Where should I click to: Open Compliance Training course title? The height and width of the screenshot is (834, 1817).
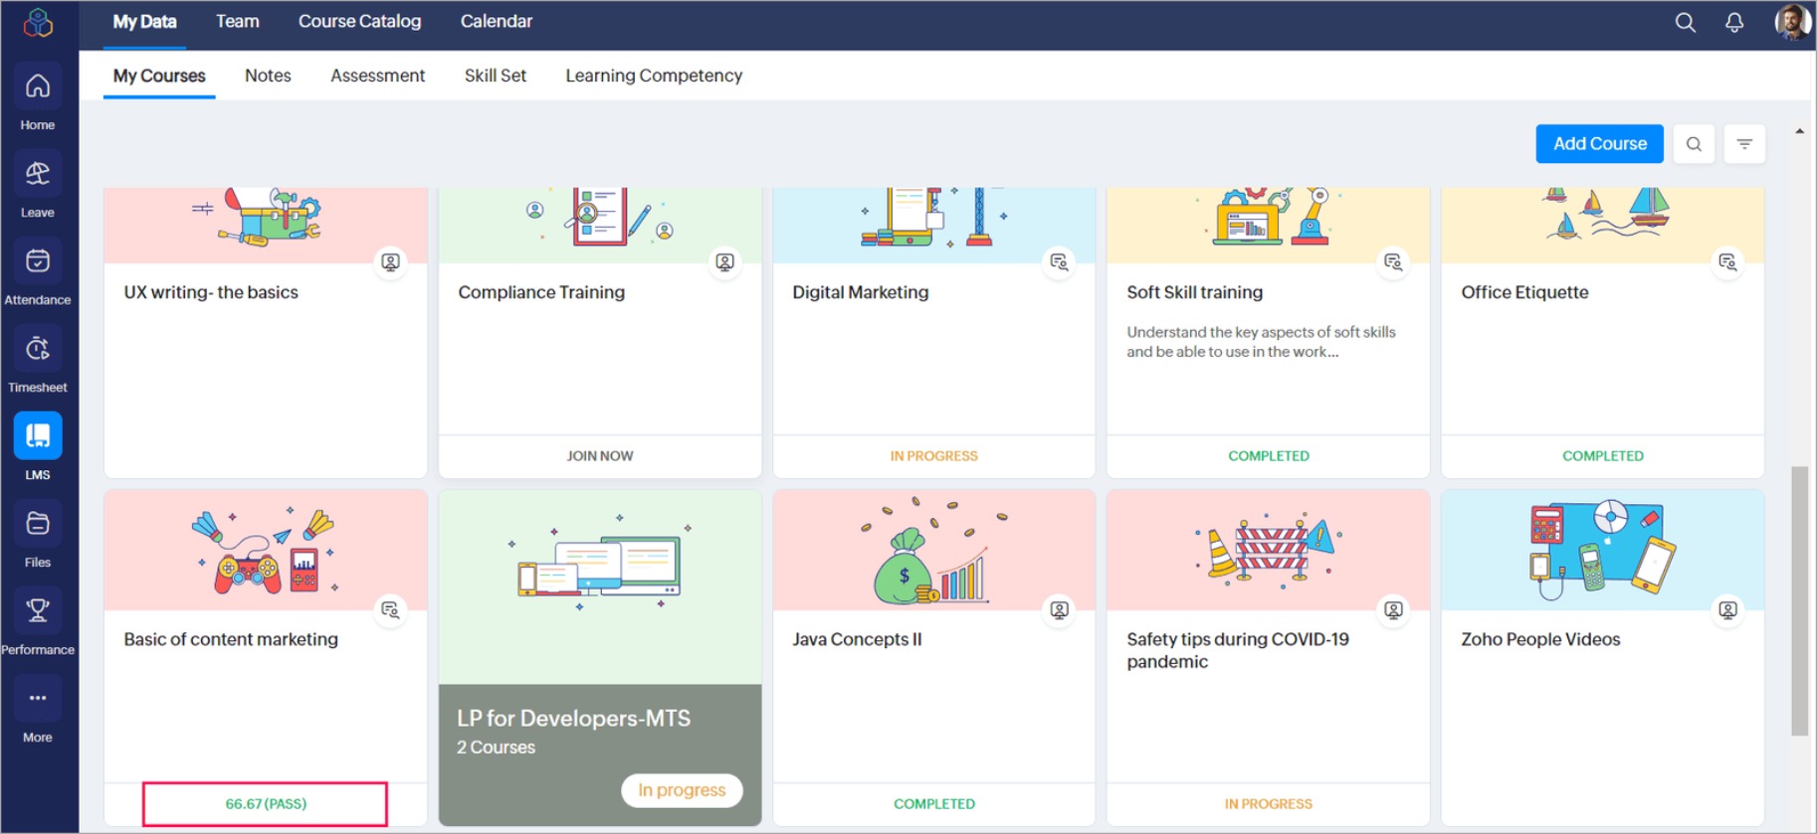541,292
